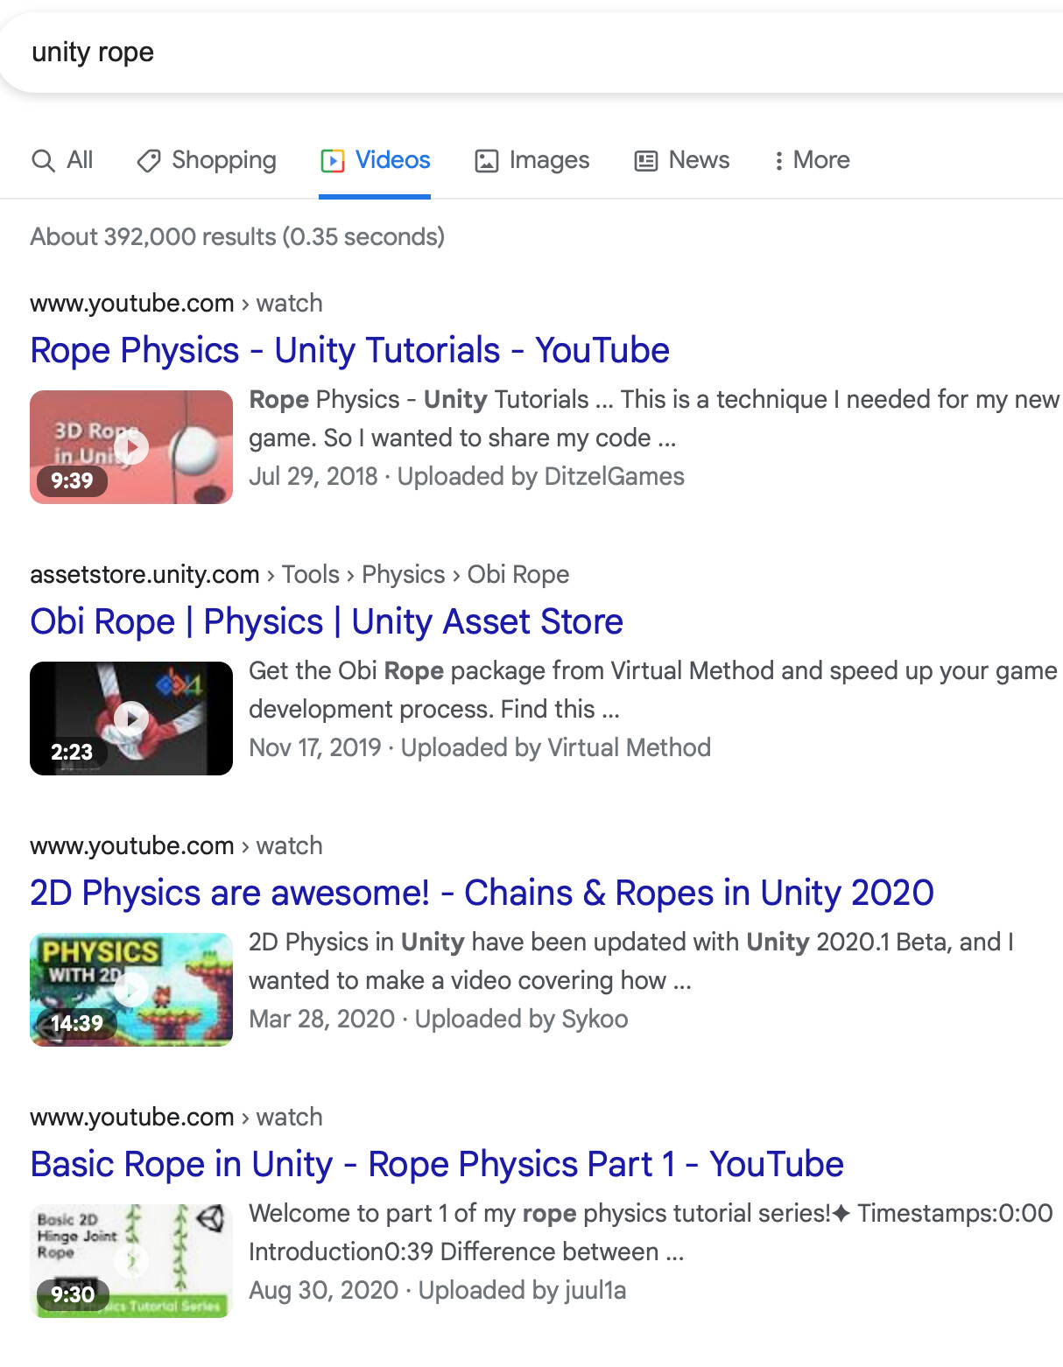1063x1367 pixels.
Task: Click the Videos play icon in the tabs
Action: [333, 161]
